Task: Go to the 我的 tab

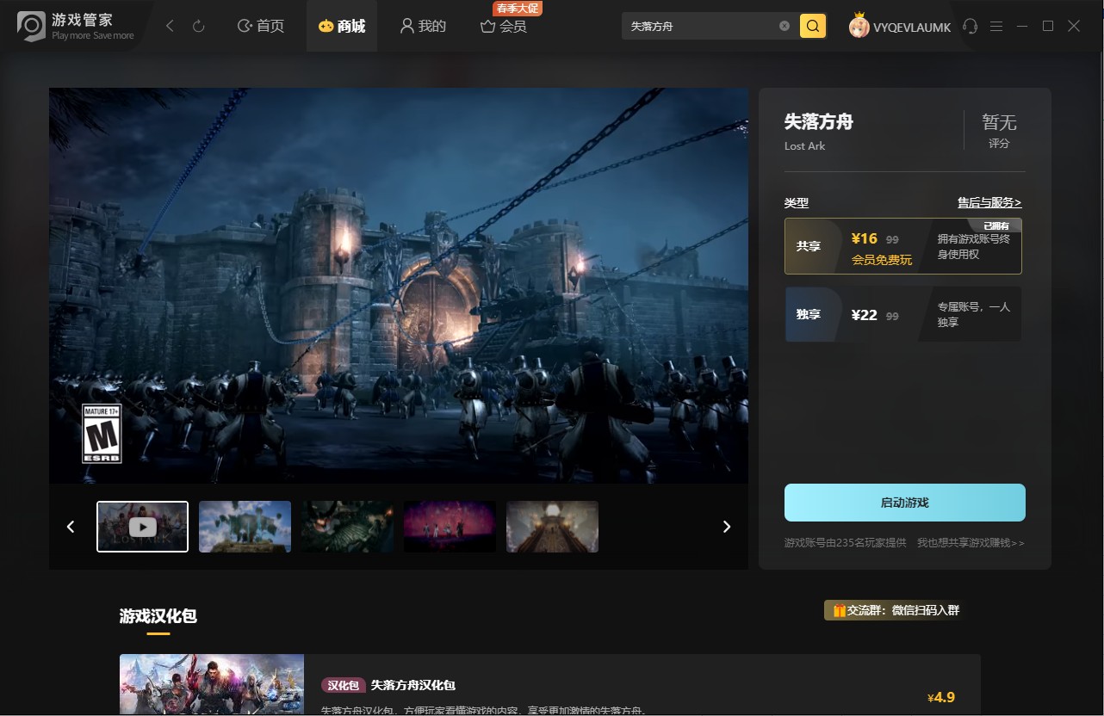Action: click(423, 27)
